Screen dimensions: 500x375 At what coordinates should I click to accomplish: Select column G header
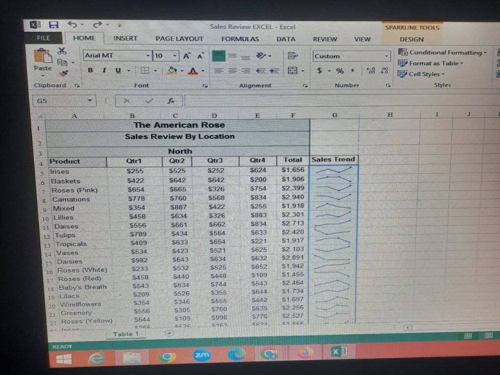coord(334,115)
